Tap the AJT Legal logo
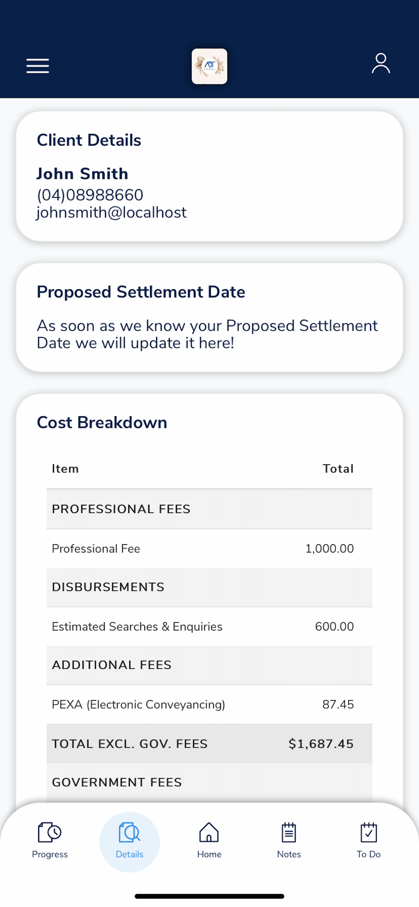This screenshot has width=419, height=907. (x=209, y=66)
